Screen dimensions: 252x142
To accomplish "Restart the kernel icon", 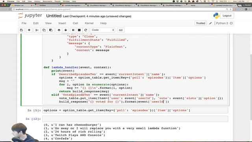I will coord(86,30).
